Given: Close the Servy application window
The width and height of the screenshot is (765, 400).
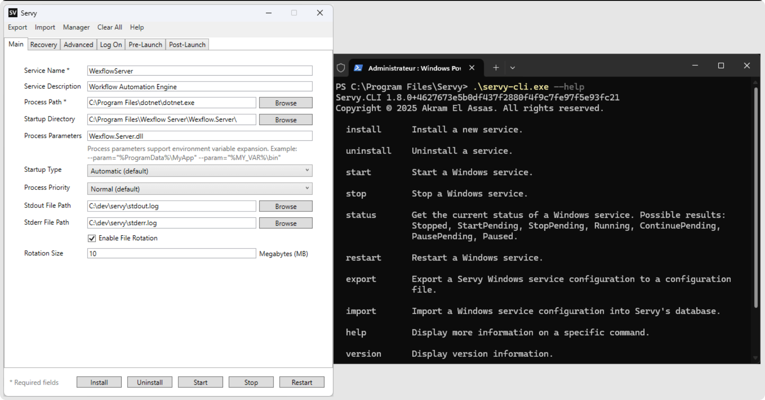Looking at the screenshot, I should coord(320,13).
